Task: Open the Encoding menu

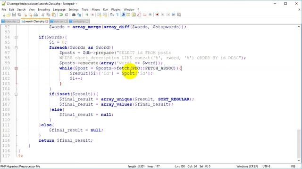Action: coord(44,9)
